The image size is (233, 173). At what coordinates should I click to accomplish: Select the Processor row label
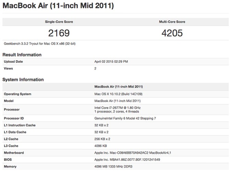tap(12, 109)
